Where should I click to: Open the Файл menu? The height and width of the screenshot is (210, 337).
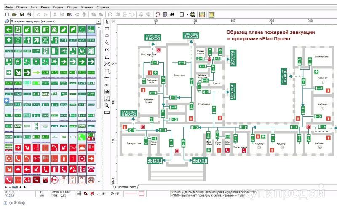tap(8, 8)
